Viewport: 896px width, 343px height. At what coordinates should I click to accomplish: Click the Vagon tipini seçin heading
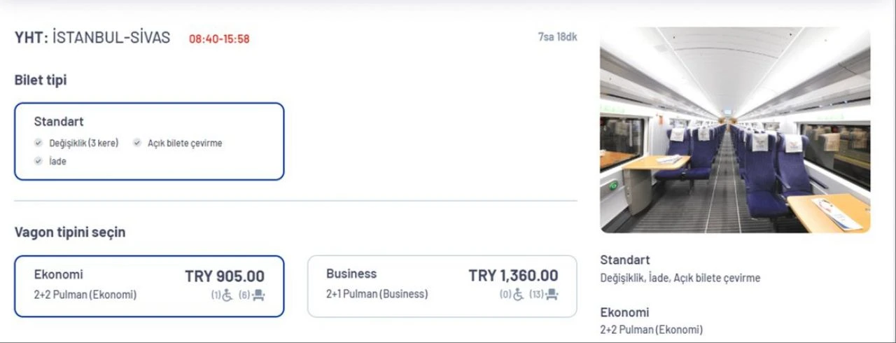click(x=70, y=232)
